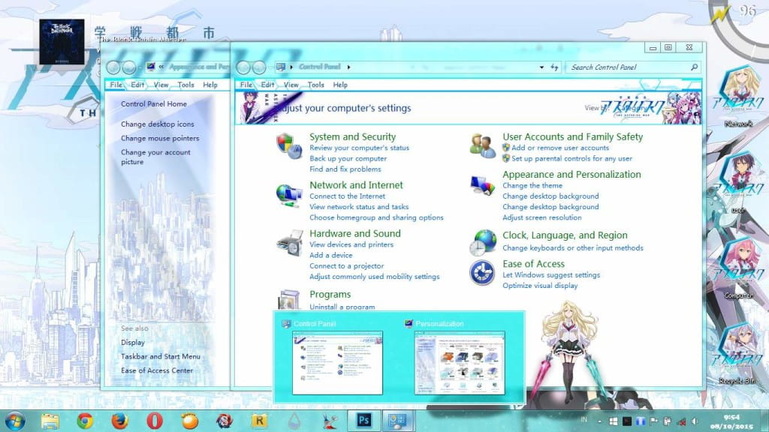Click the 'Adjust screen resolution' link
The image size is (769, 432).
pos(541,217)
